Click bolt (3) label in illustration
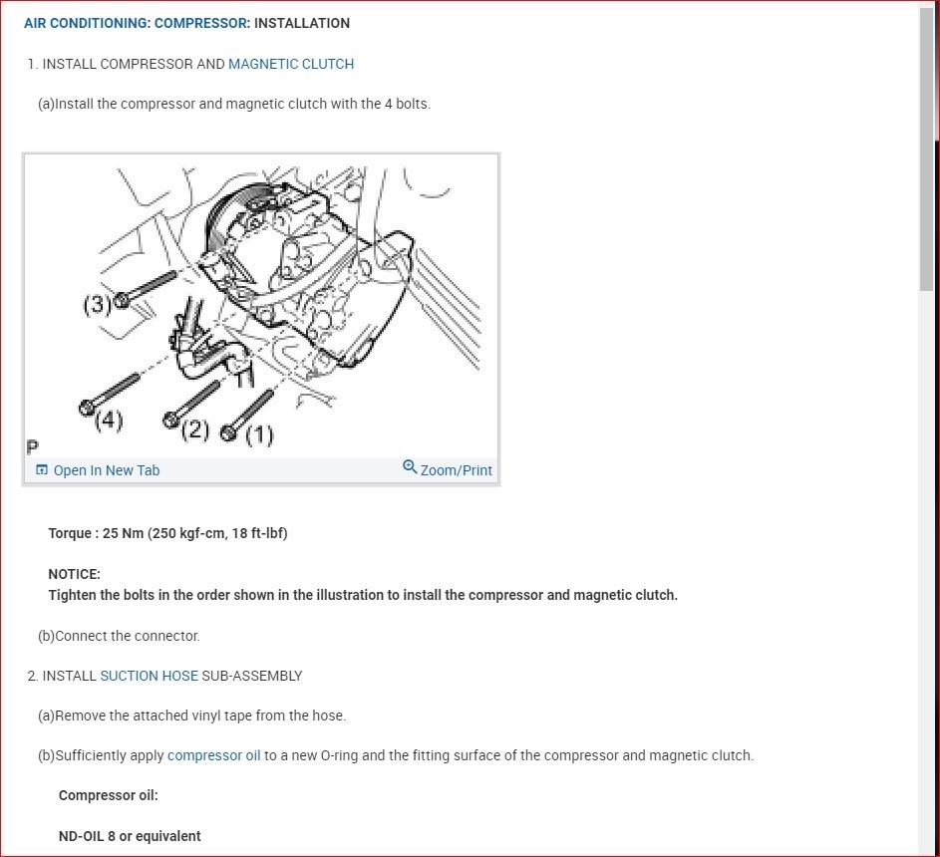 click(97, 304)
